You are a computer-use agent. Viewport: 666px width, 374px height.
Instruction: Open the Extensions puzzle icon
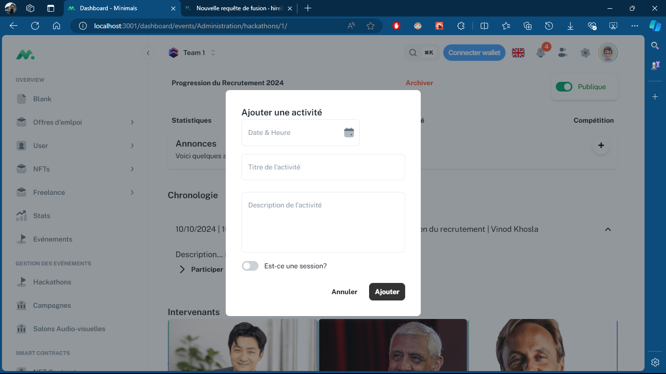(461, 26)
